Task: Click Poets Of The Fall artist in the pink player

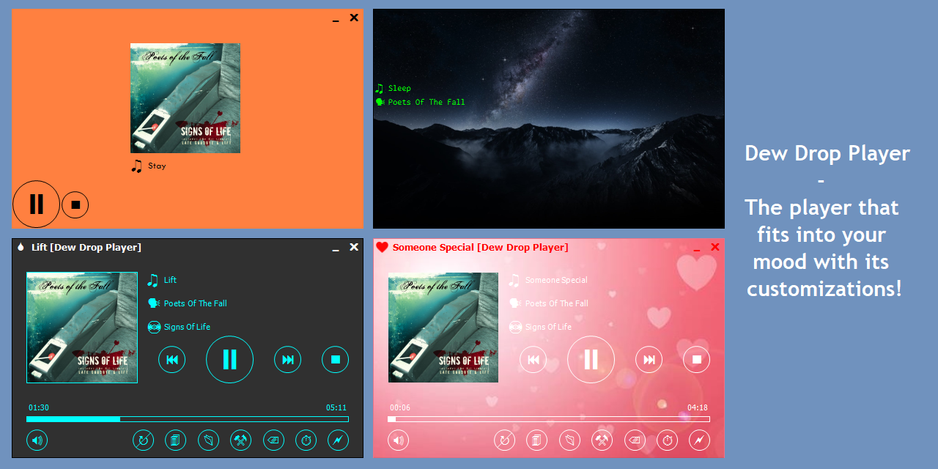Action: (557, 303)
